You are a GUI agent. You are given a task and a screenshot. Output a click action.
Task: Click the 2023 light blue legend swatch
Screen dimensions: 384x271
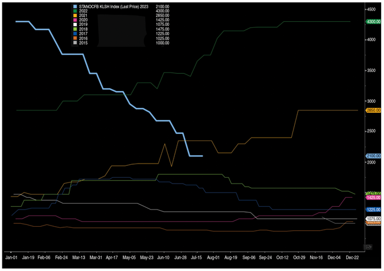coord(74,5)
